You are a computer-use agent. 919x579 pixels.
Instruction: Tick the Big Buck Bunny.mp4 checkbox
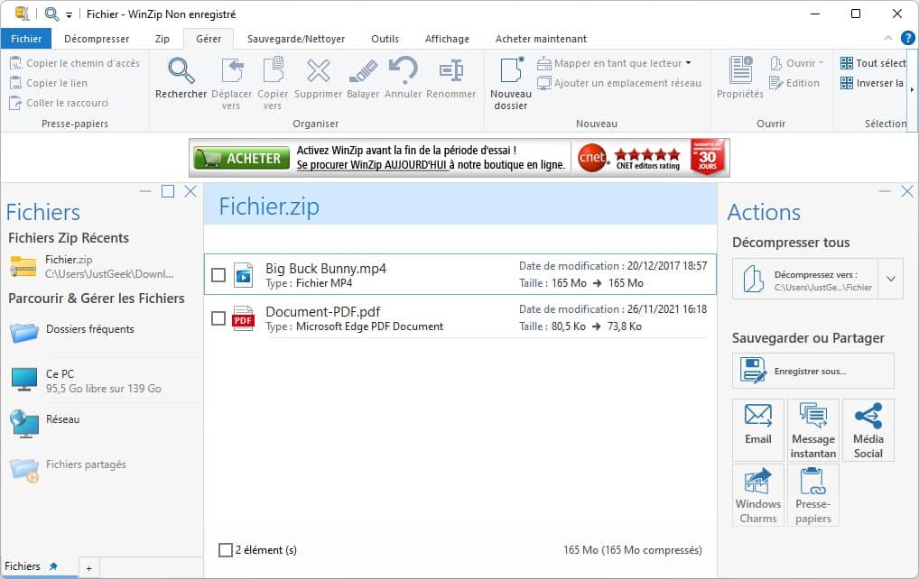(218, 275)
